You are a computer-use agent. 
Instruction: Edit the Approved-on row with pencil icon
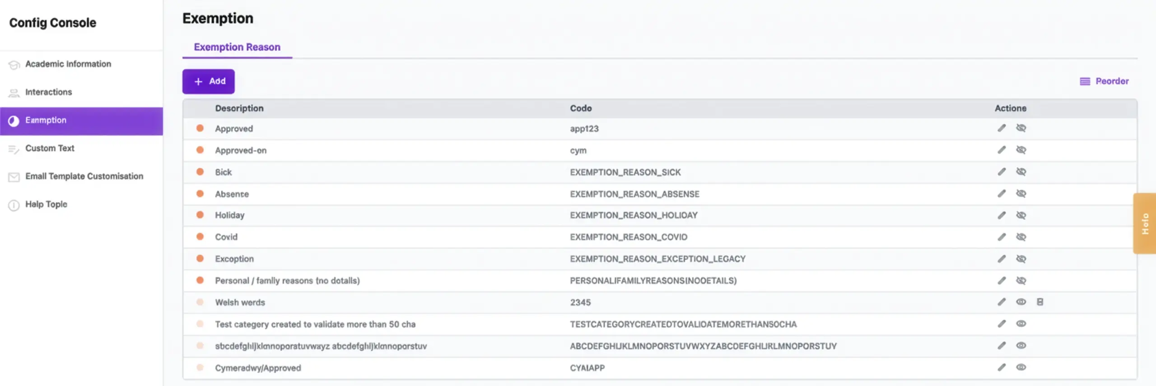1002,150
